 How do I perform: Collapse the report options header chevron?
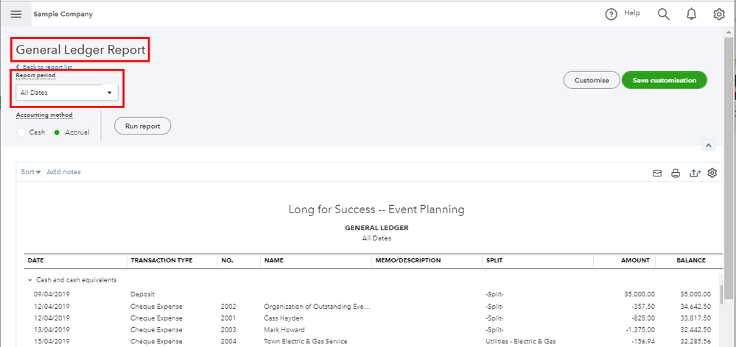[x=709, y=146]
